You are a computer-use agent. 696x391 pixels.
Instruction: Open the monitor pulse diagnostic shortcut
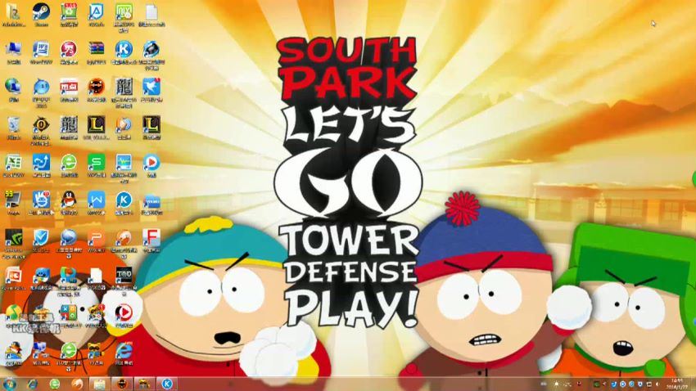tap(124, 163)
